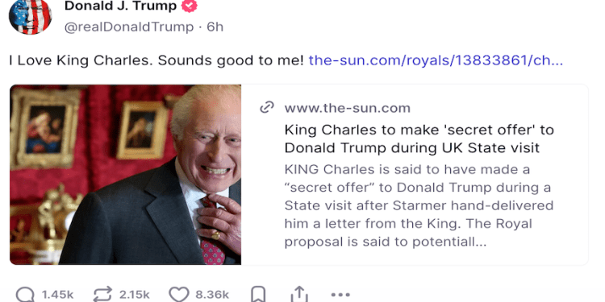The image size is (605, 302).
Task: Click the red verified badge icon
Action: tap(189, 6)
